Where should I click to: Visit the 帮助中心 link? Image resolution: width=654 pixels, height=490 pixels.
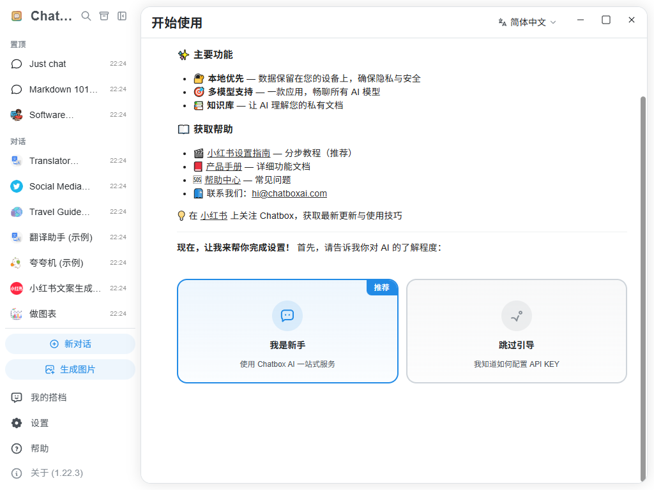pyautogui.click(x=222, y=180)
